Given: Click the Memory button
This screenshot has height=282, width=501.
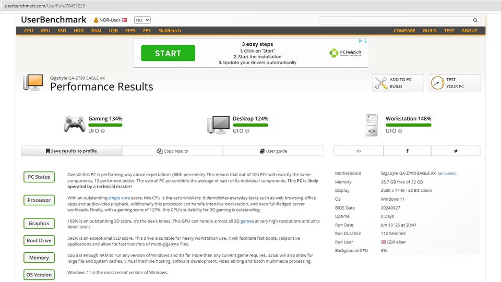Looking at the screenshot, I should click(x=39, y=258).
